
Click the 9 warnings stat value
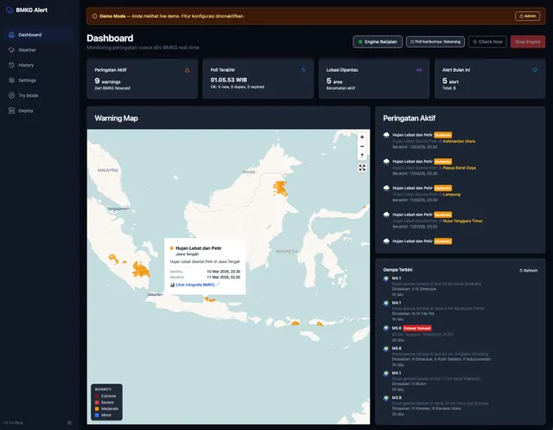pyautogui.click(x=107, y=81)
